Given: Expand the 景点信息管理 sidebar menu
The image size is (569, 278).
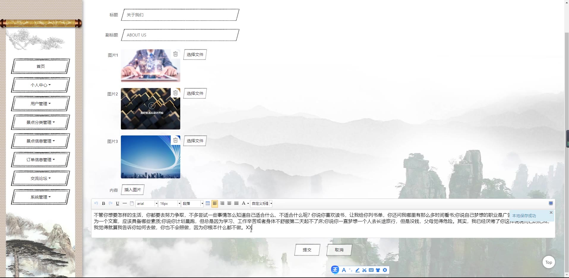Looking at the screenshot, I should pos(41,141).
